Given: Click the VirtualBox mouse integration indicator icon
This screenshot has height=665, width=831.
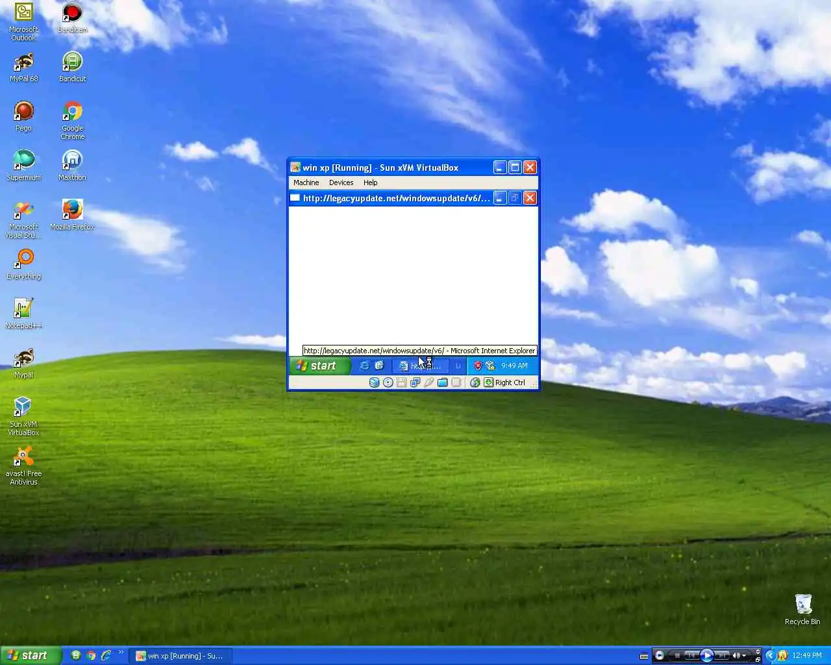Looking at the screenshot, I should [x=475, y=383].
